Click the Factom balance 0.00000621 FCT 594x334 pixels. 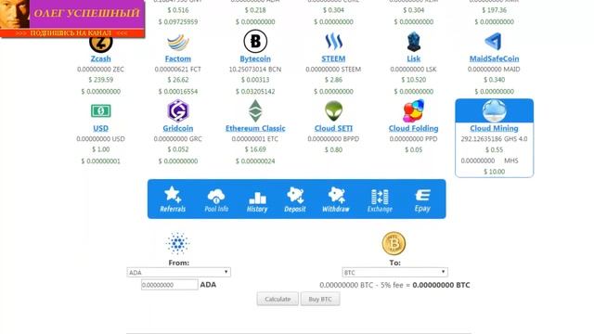coord(178,70)
